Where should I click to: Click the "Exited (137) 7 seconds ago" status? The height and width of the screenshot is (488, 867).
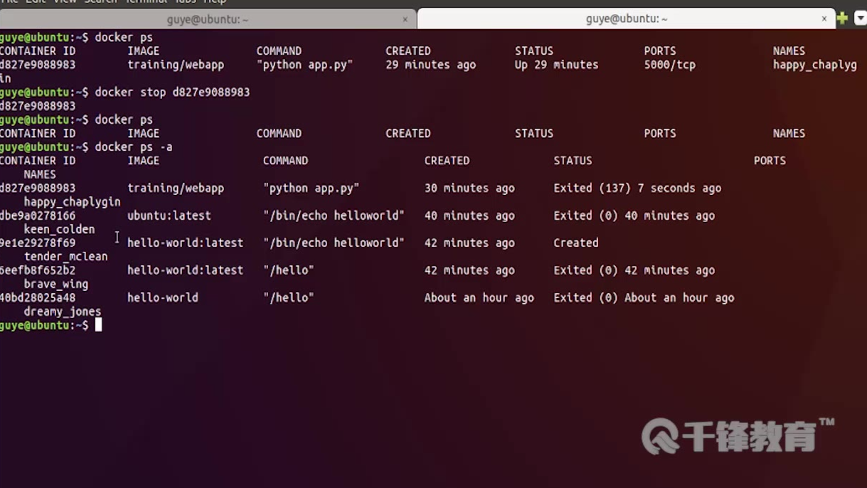click(x=637, y=188)
